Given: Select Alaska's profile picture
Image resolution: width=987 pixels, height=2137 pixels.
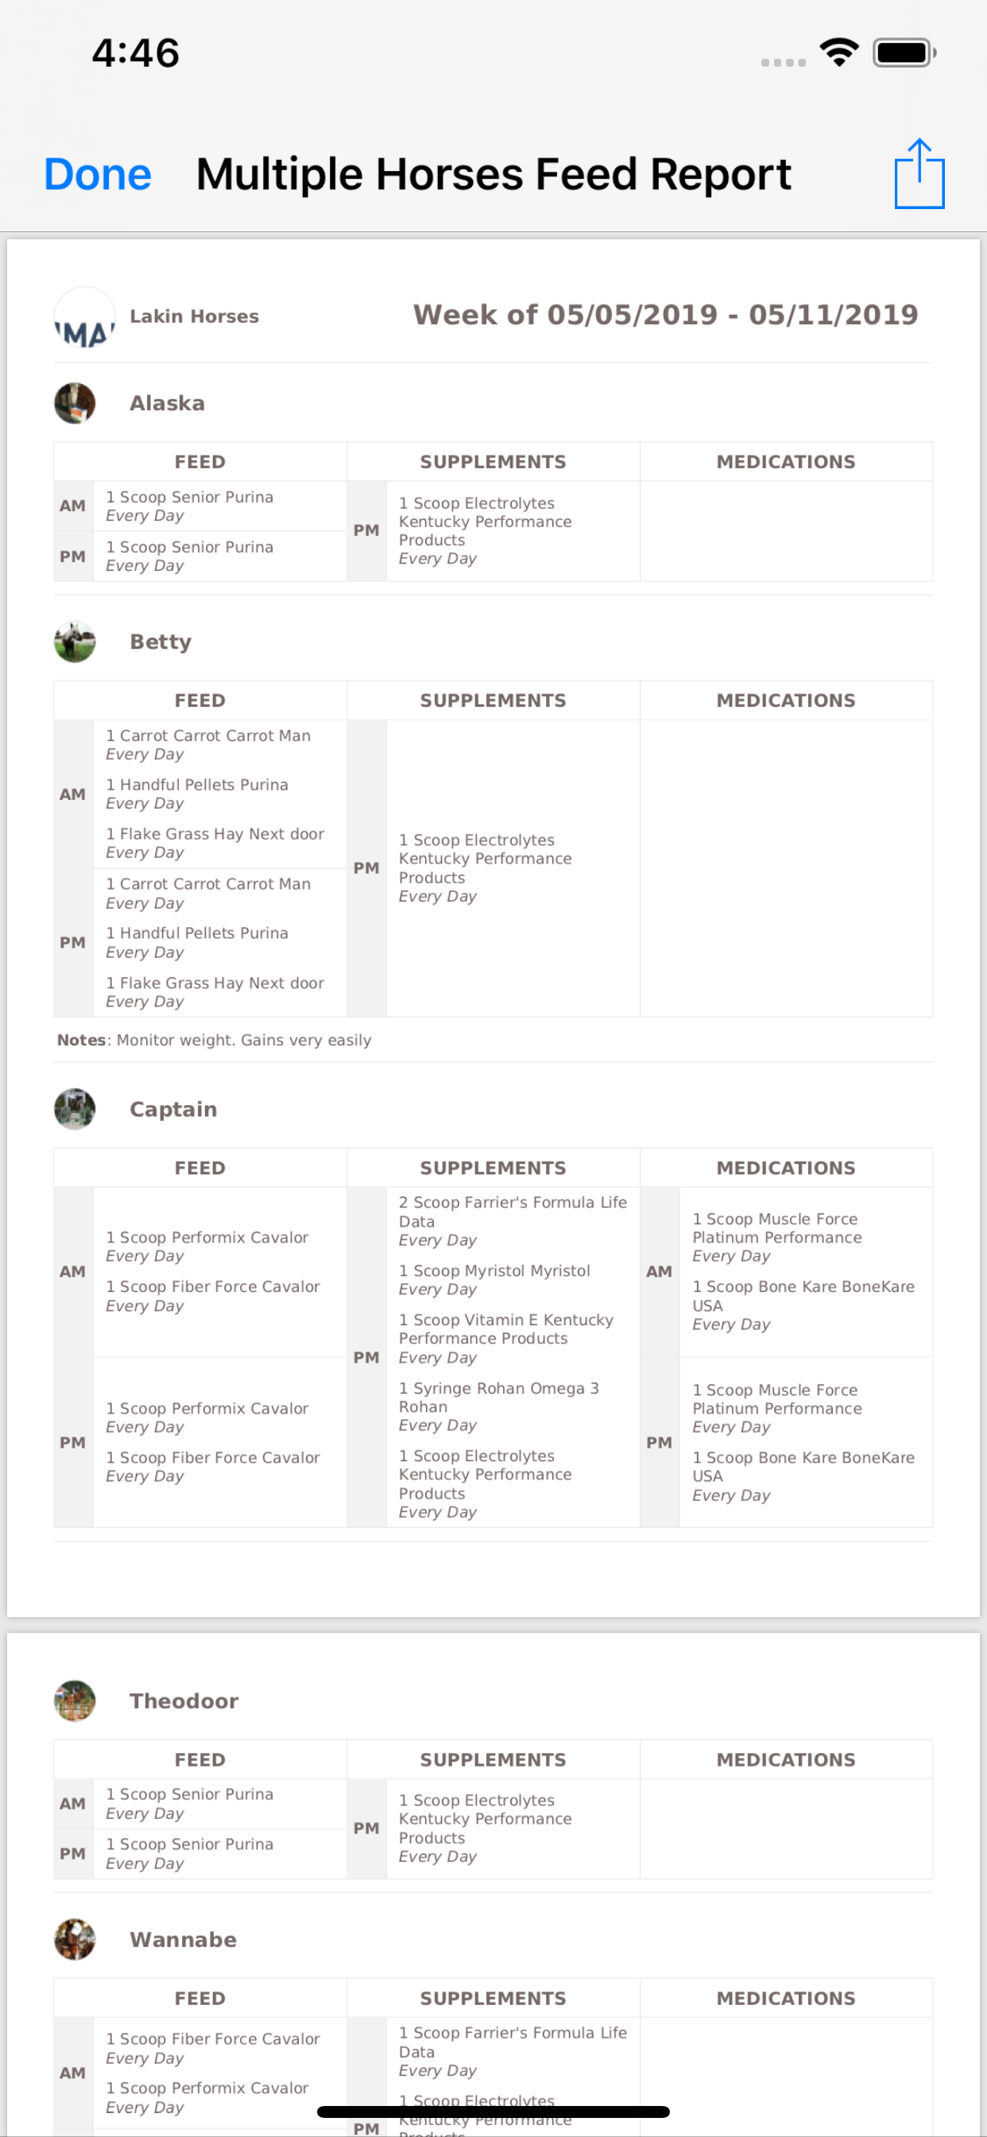Looking at the screenshot, I should pos(75,403).
